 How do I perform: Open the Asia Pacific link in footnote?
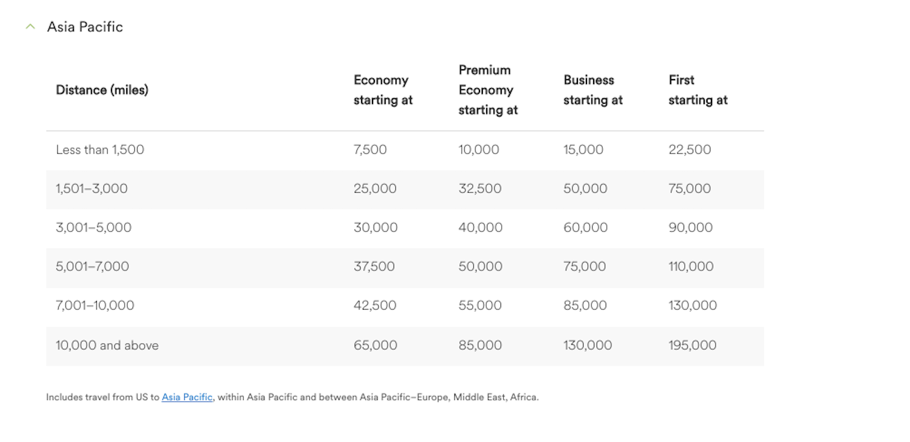[187, 397]
